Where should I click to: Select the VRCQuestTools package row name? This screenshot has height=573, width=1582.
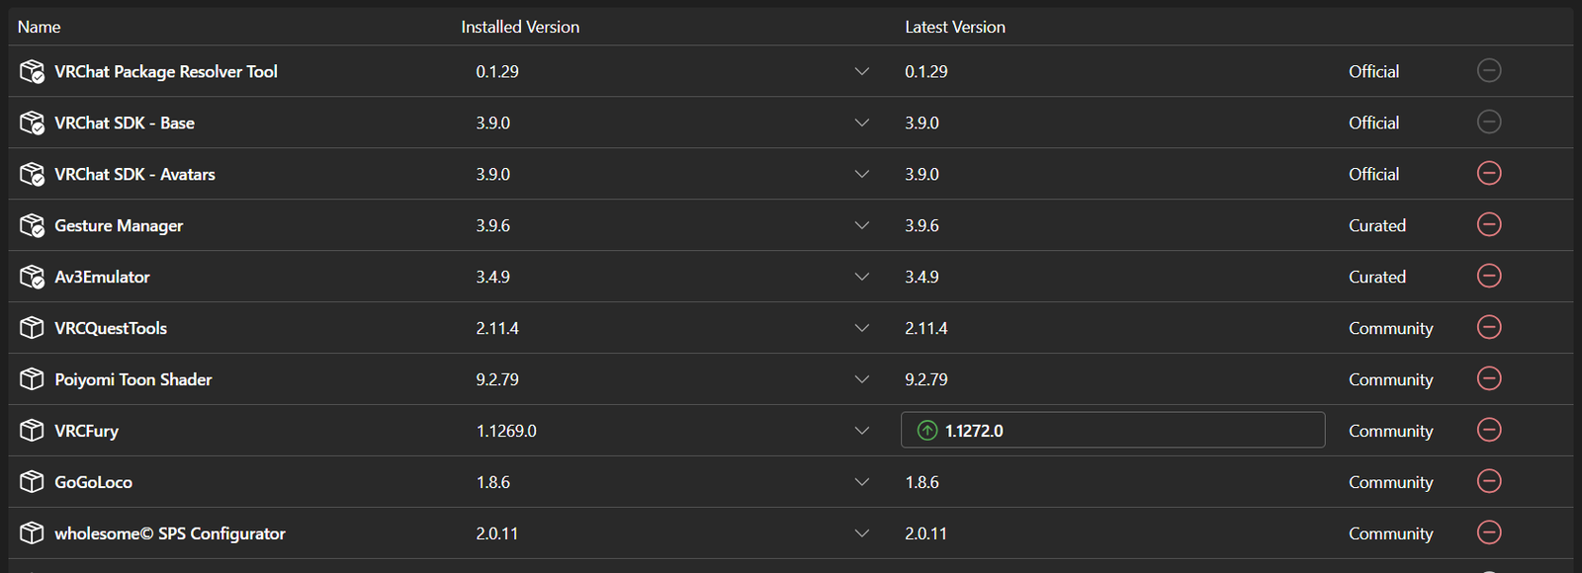(111, 328)
